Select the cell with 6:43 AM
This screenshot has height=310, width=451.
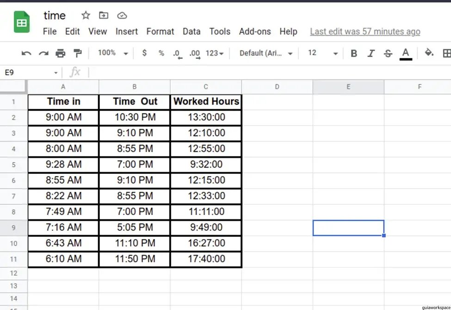pos(63,243)
